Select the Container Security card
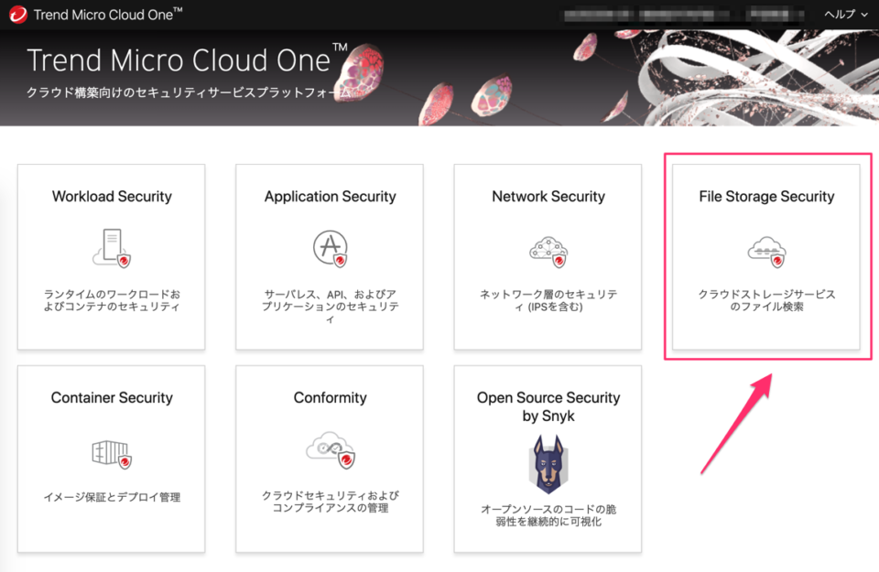The height and width of the screenshot is (572, 879). 110,458
